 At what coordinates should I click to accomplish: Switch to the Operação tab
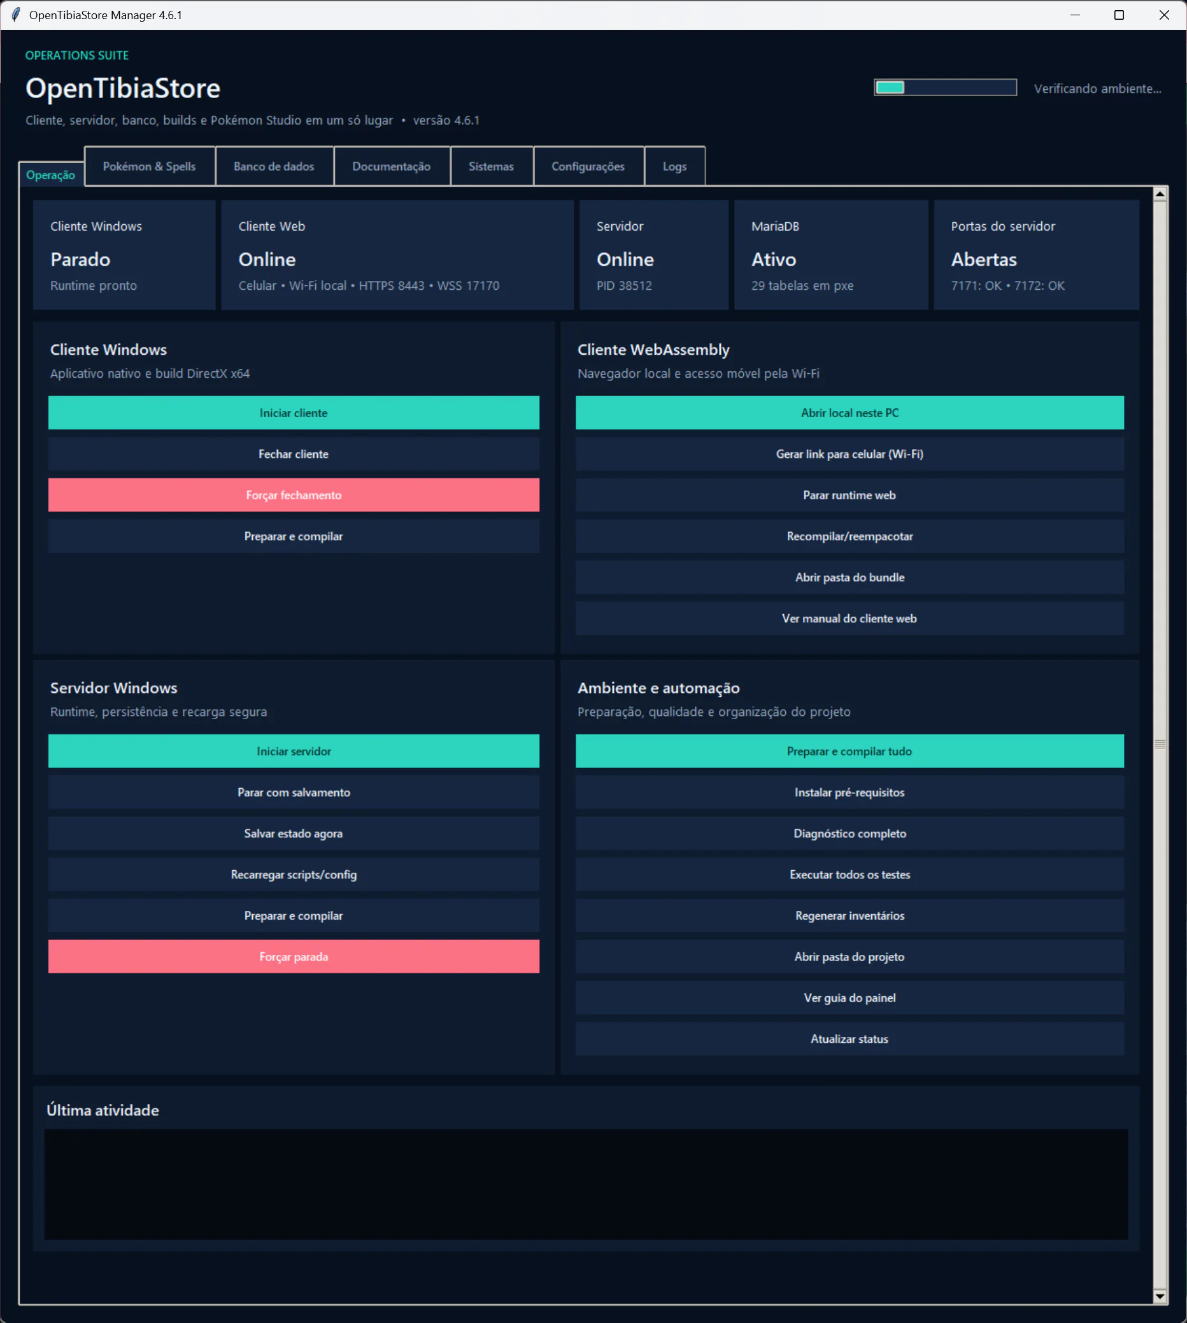point(51,175)
